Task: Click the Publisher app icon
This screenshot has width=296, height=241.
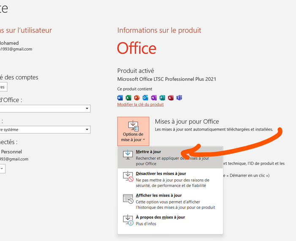Action: (162, 98)
